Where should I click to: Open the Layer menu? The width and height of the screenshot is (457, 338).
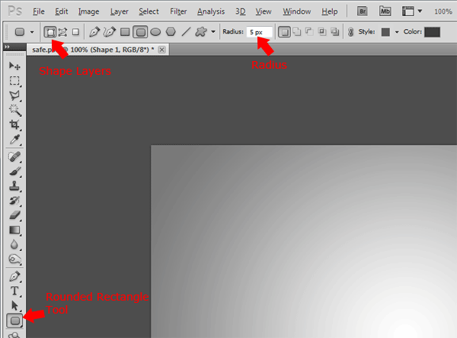click(120, 11)
